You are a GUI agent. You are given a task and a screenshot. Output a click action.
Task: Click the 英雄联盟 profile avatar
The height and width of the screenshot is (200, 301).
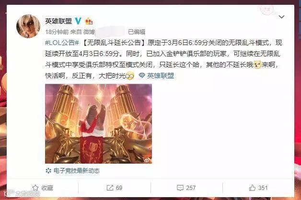coord(28,26)
